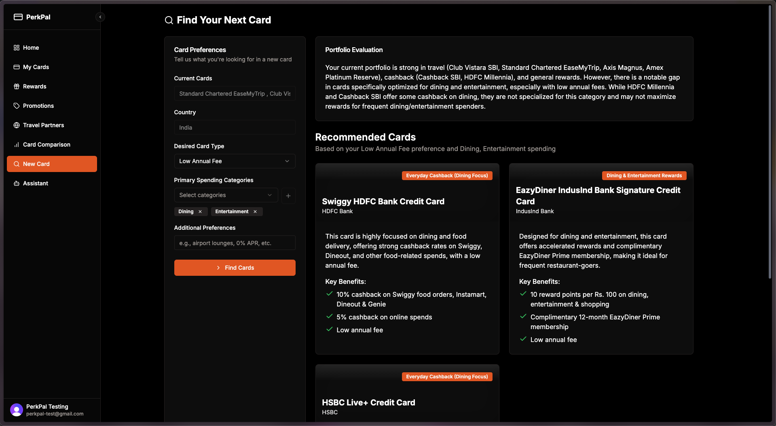Focus the Additional Preferences text field
776x426 pixels.
tap(235, 243)
